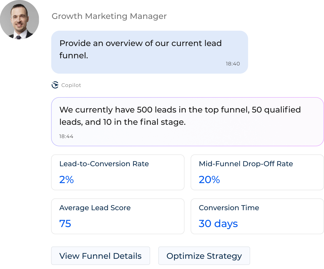Select the 75 average lead score value
This screenshot has width=324, height=269.
click(x=65, y=224)
